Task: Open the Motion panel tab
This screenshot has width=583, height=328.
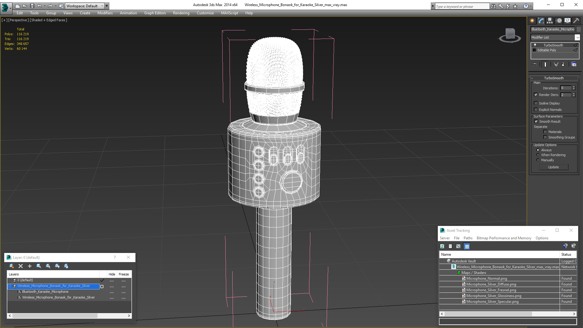Action: [x=559, y=21]
